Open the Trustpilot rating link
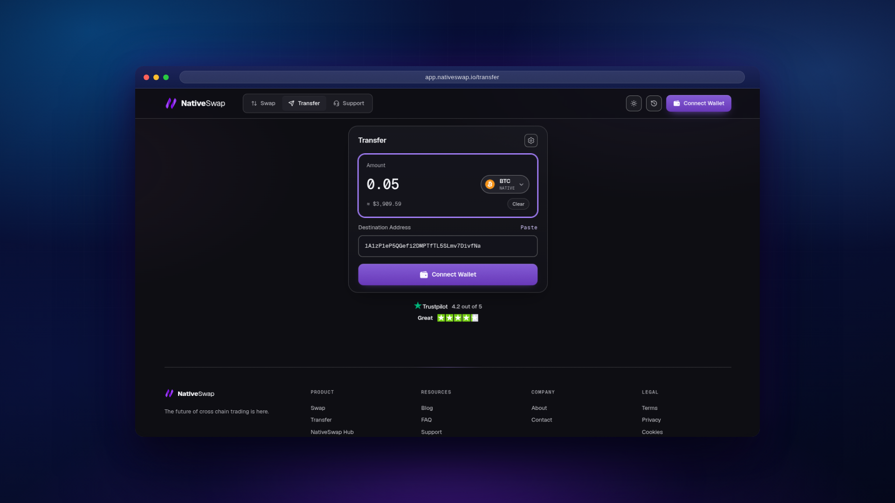 coord(447,306)
